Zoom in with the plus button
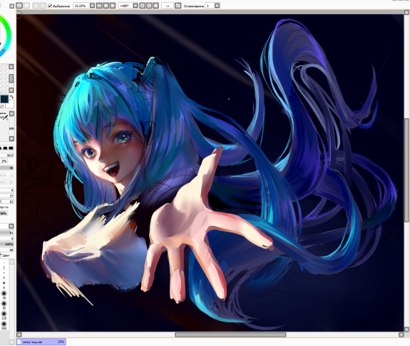Screen dimensions: 410x346 coord(106,6)
